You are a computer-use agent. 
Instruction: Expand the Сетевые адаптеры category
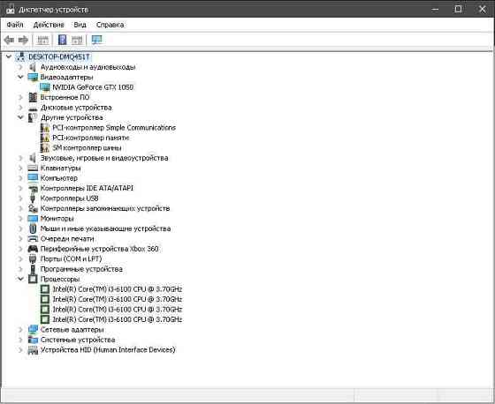[20, 330]
